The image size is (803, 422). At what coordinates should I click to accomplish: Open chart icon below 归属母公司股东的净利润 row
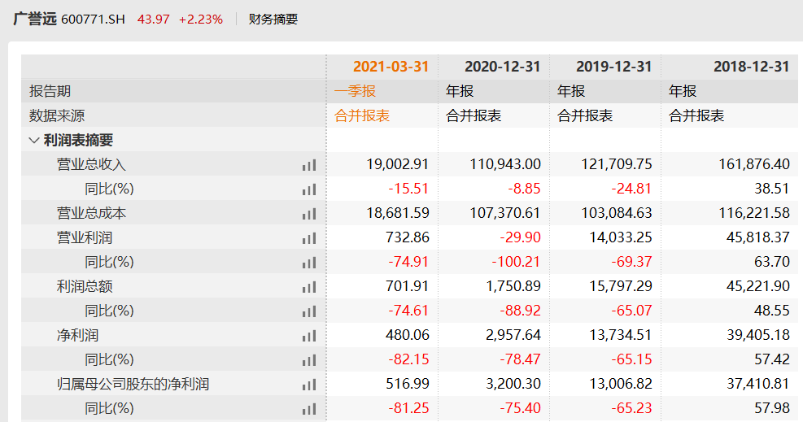(x=309, y=409)
